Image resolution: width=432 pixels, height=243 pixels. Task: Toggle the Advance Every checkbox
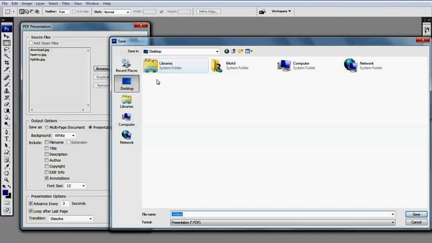click(31, 204)
